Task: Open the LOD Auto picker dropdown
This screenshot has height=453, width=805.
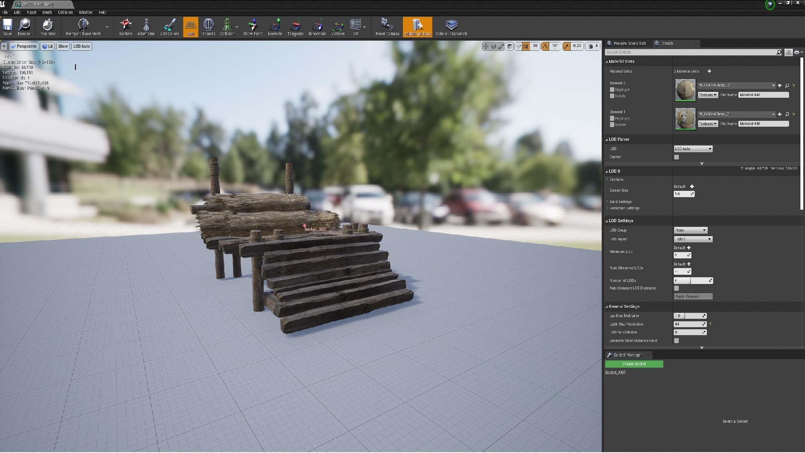Action: pyautogui.click(x=693, y=148)
